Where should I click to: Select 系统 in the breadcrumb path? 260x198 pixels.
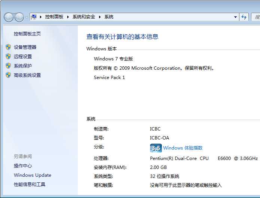pyautogui.click(x=109, y=17)
